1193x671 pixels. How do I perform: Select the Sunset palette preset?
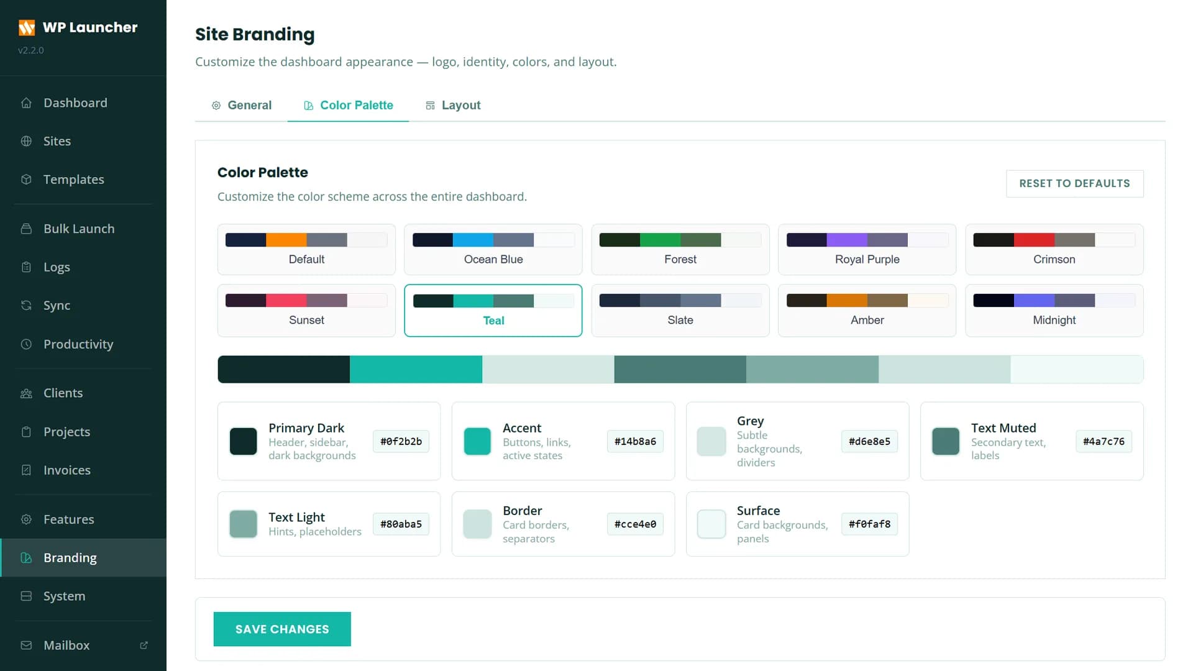click(306, 311)
